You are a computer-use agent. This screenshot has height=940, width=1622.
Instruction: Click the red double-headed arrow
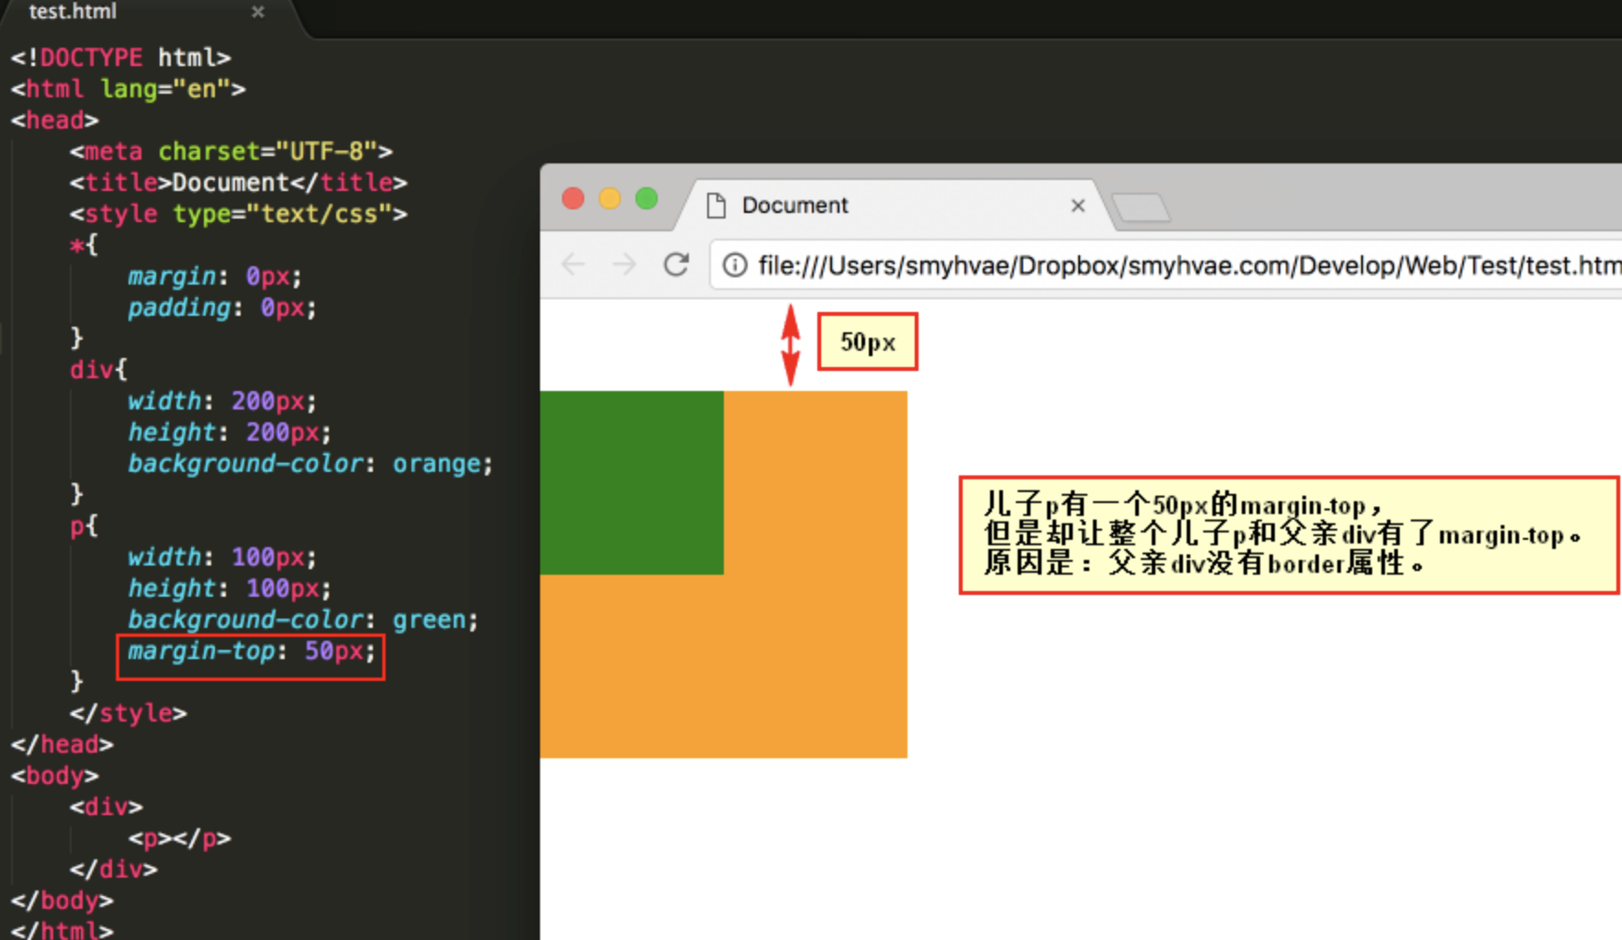[x=790, y=345]
